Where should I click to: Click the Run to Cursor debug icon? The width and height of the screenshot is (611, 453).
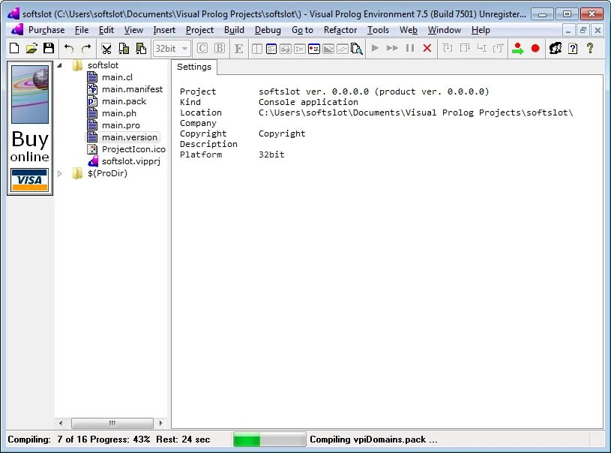(499, 48)
